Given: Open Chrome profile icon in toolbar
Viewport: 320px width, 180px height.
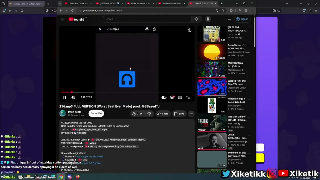Looking at the screenshot, I should coord(246,10).
